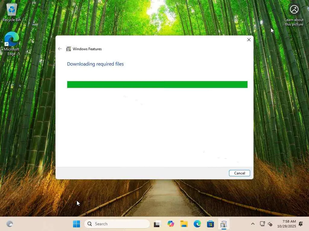Expand the hidden system tray icons

point(253,224)
